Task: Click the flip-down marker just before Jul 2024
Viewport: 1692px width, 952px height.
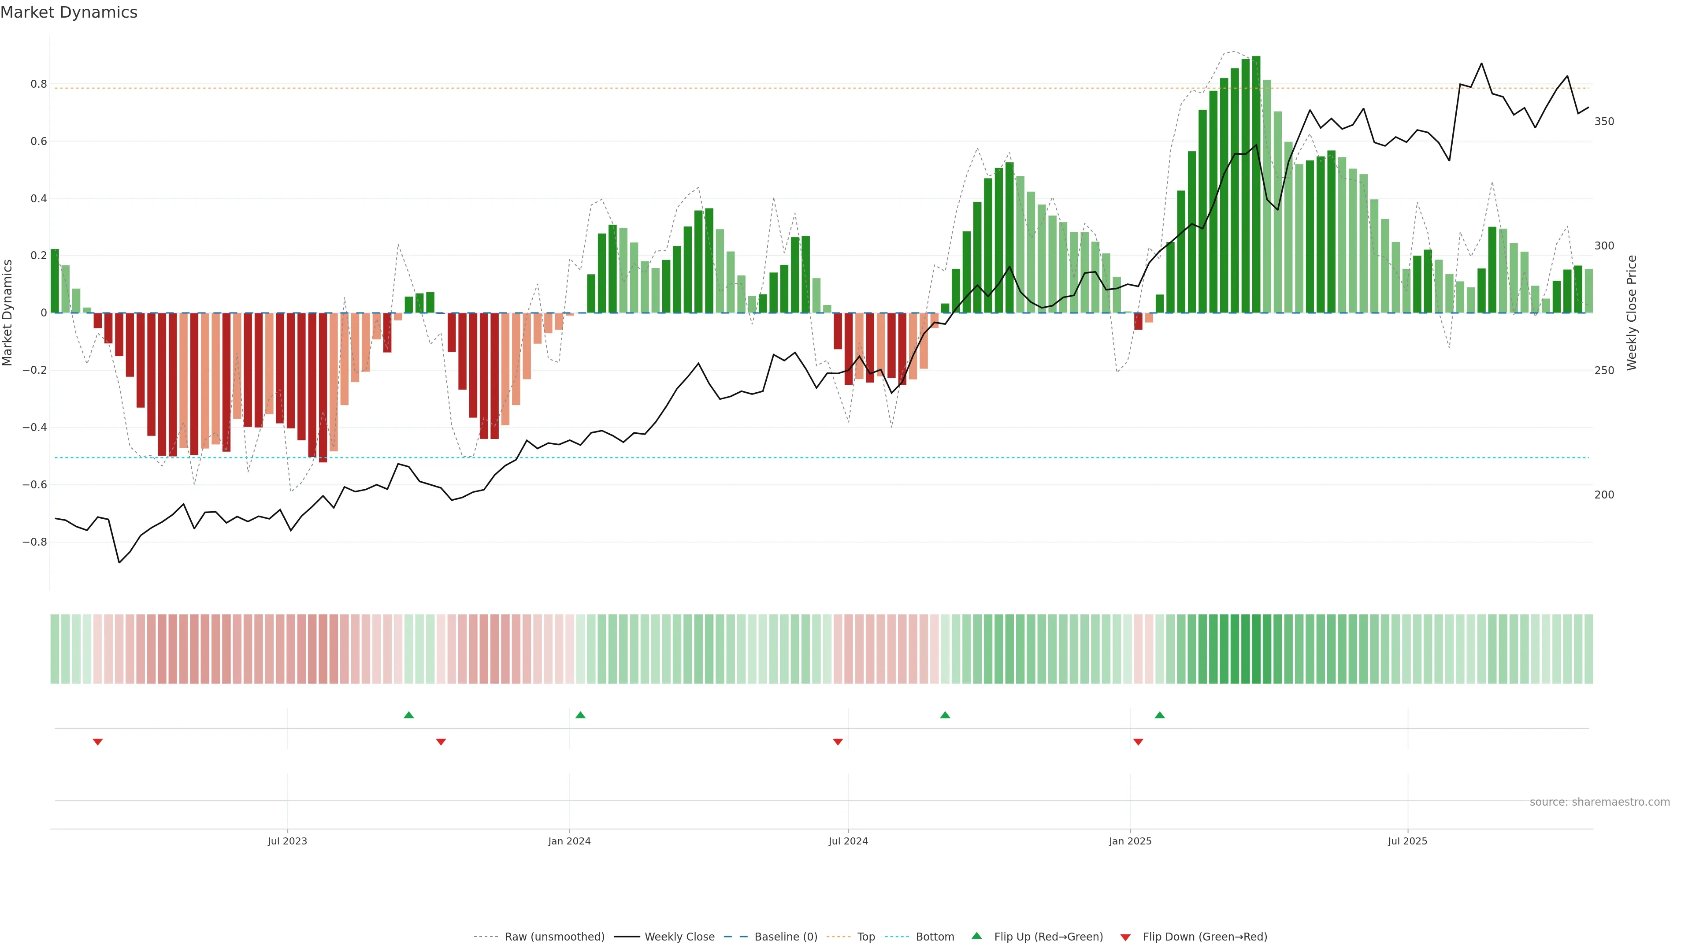Action: (x=838, y=742)
